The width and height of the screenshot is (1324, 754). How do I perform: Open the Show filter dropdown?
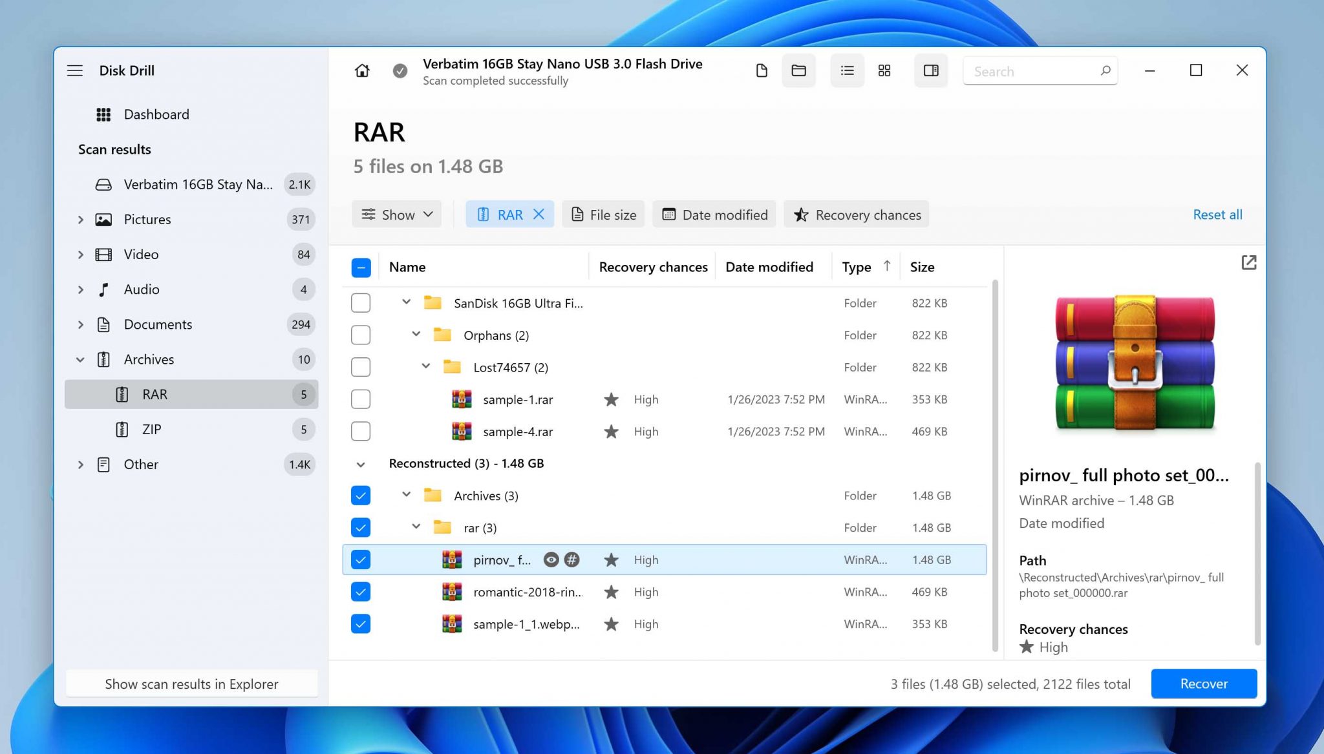tap(396, 214)
